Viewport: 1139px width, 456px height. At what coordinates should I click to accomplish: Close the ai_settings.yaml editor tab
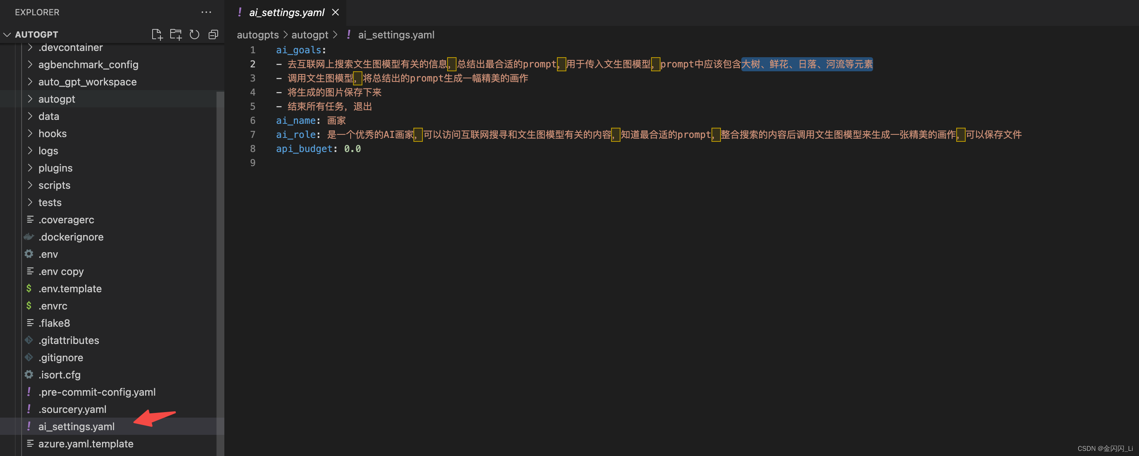336,13
